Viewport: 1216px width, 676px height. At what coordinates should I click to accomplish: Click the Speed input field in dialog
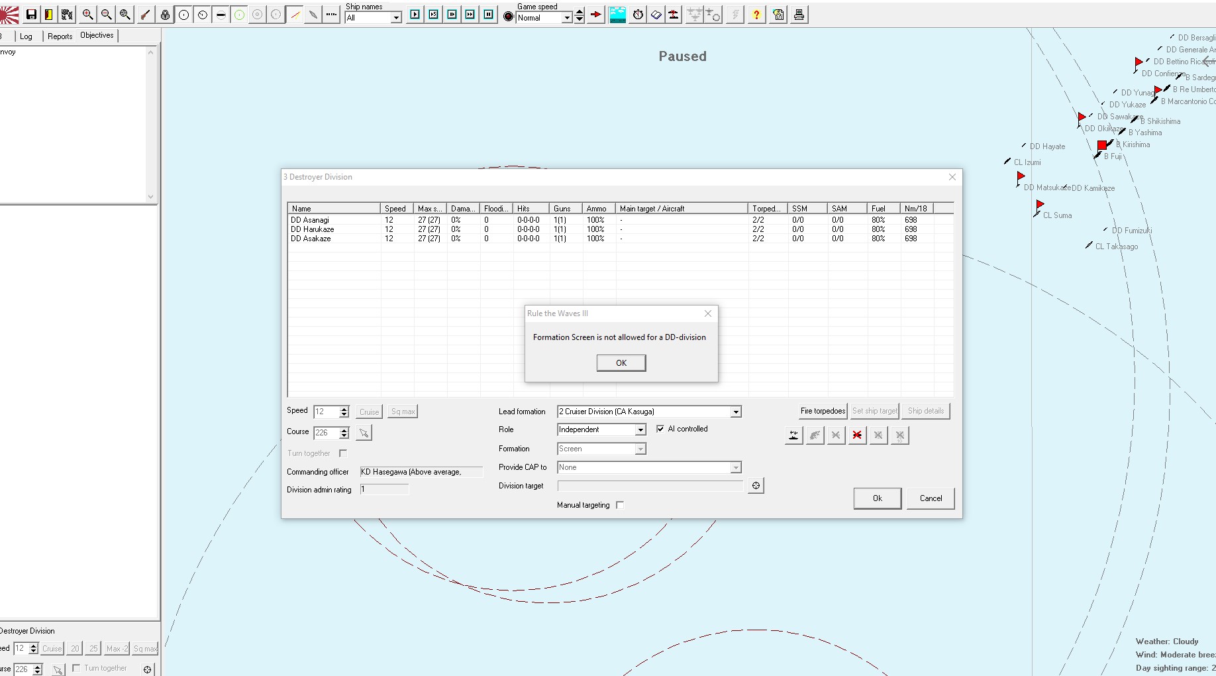pyautogui.click(x=326, y=412)
